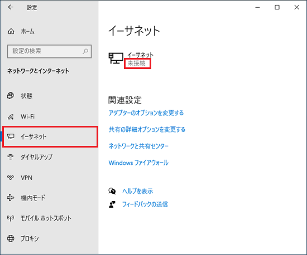307x255 pixels.
Task: Select 機内モード in the sidebar
Action: click(33, 198)
